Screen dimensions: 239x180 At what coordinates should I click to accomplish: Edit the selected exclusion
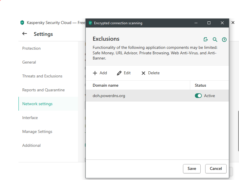(x=124, y=73)
